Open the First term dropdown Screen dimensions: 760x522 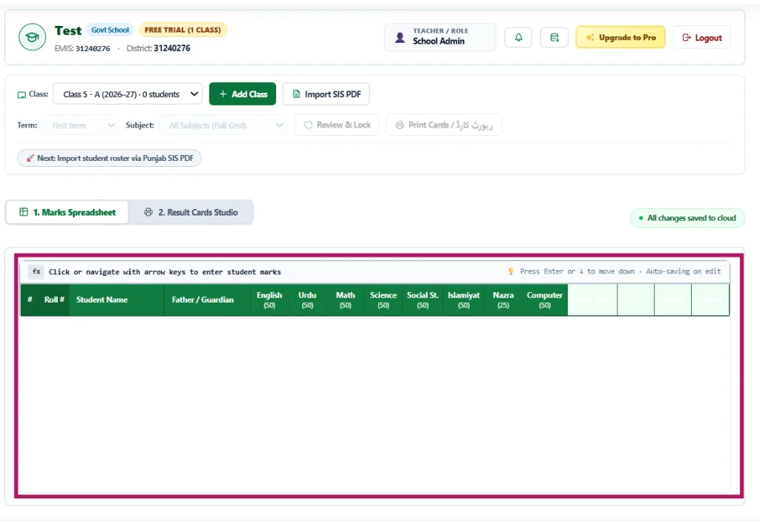click(x=80, y=125)
